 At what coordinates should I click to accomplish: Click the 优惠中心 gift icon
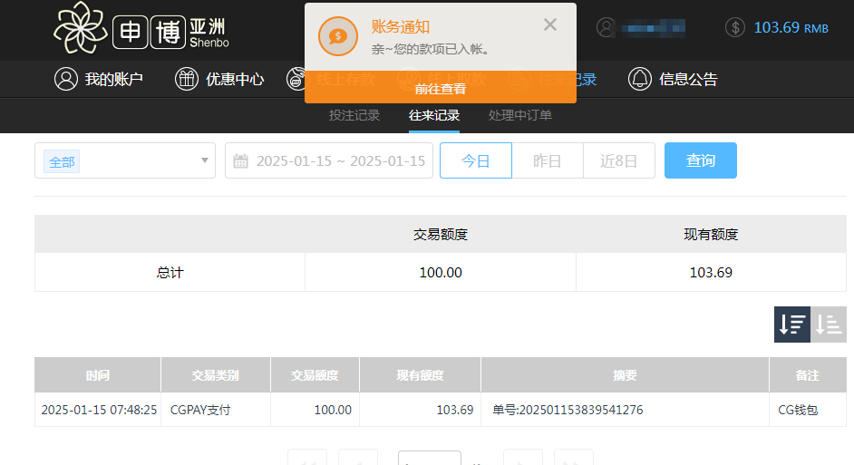tap(187, 79)
